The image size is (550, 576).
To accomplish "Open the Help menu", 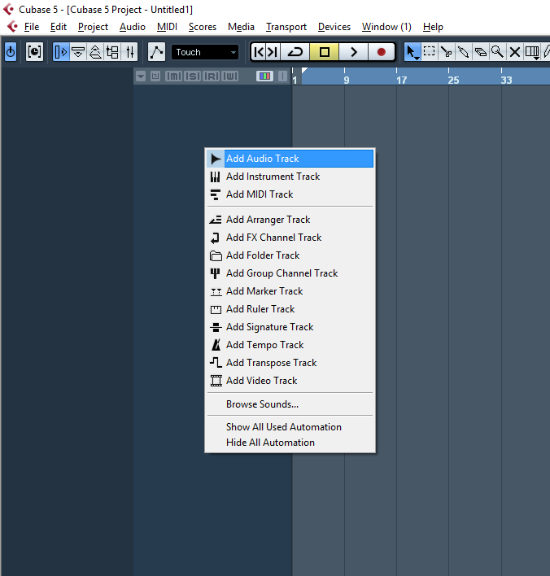I will pyautogui.click(x=433, y=27).
